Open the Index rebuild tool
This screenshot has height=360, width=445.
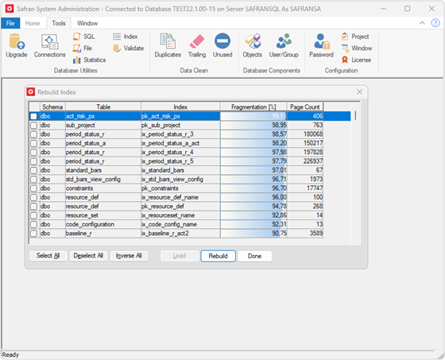coord(126,37)
